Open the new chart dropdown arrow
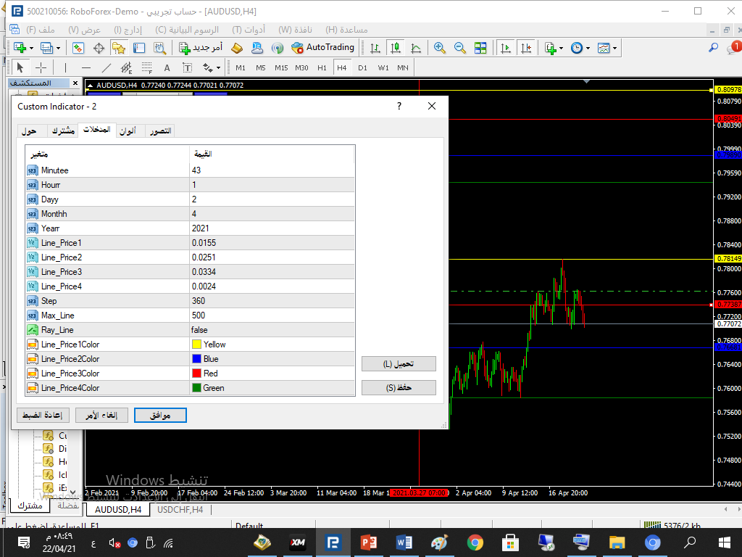Viewport: 742px width, 557px height. 31,48
